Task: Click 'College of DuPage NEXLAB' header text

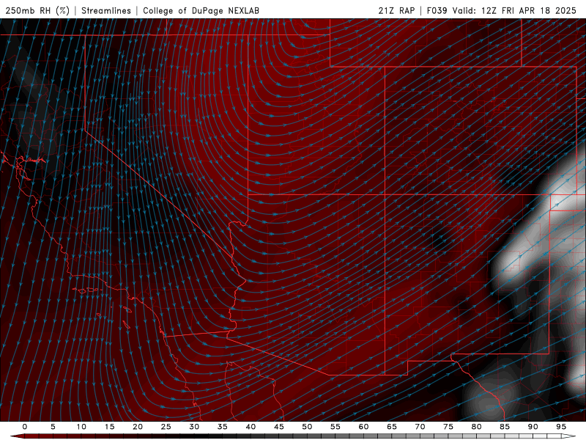Action: [201, 10]
